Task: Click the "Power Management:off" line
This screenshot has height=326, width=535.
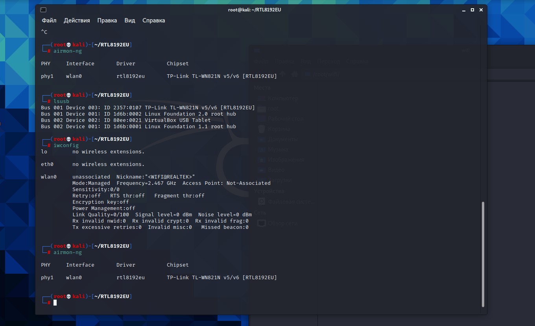Action: 104,208
